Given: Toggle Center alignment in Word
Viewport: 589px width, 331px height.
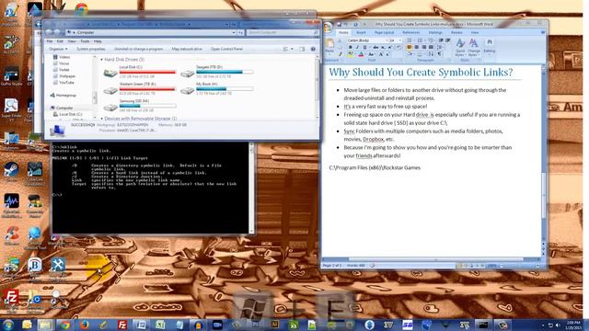Looking at the screenshot, I should tap(417, 47).
